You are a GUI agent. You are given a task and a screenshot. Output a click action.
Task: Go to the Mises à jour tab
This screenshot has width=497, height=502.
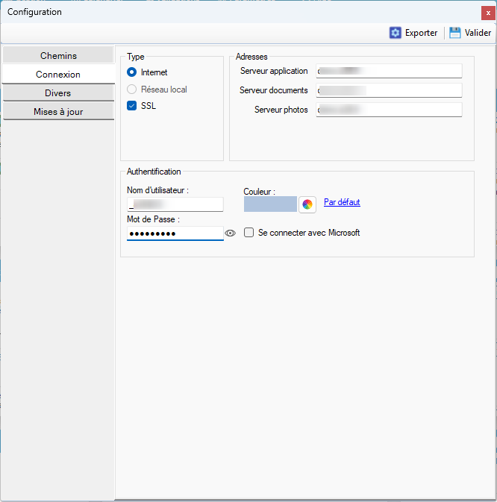[x=58, y=112]
